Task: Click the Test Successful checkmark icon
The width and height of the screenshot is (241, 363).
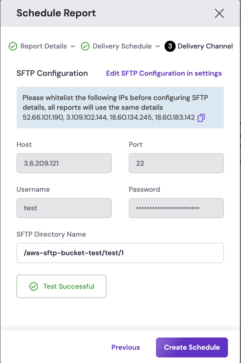Action: pyautogui.click(x=34, y=287)
